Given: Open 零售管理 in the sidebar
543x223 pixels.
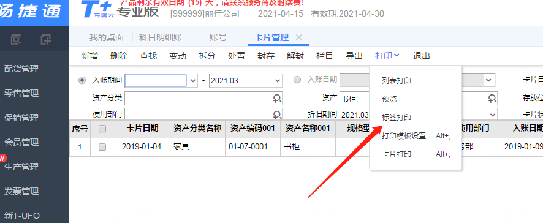Looking at the screenshot, I should click(x=21, y=93).
